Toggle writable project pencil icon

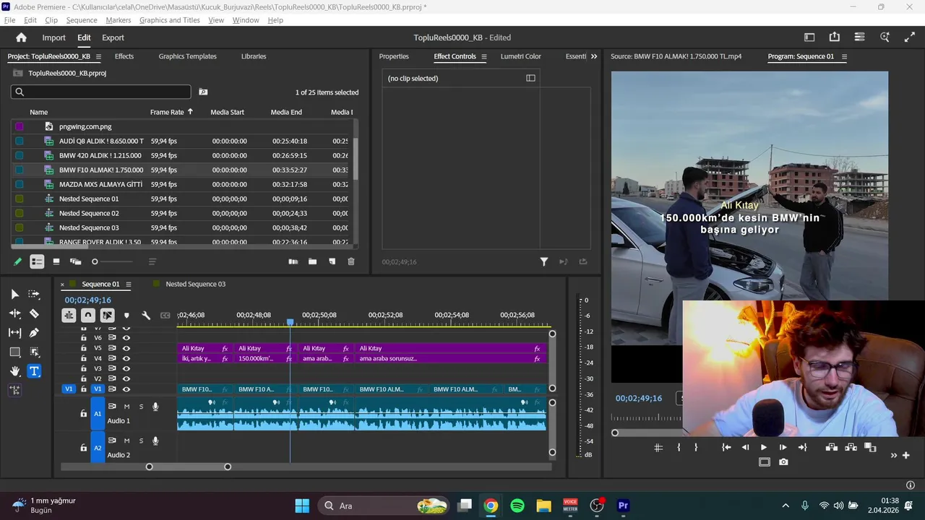(17, 261)
